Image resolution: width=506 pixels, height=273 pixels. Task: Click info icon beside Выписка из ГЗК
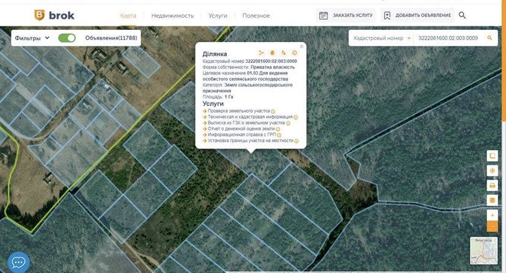288,123
